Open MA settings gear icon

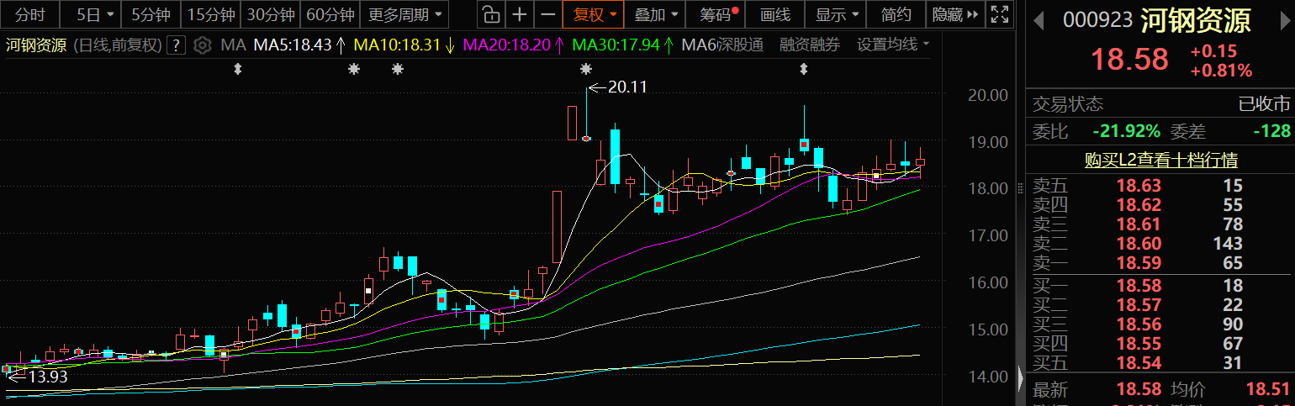point(202,45)
